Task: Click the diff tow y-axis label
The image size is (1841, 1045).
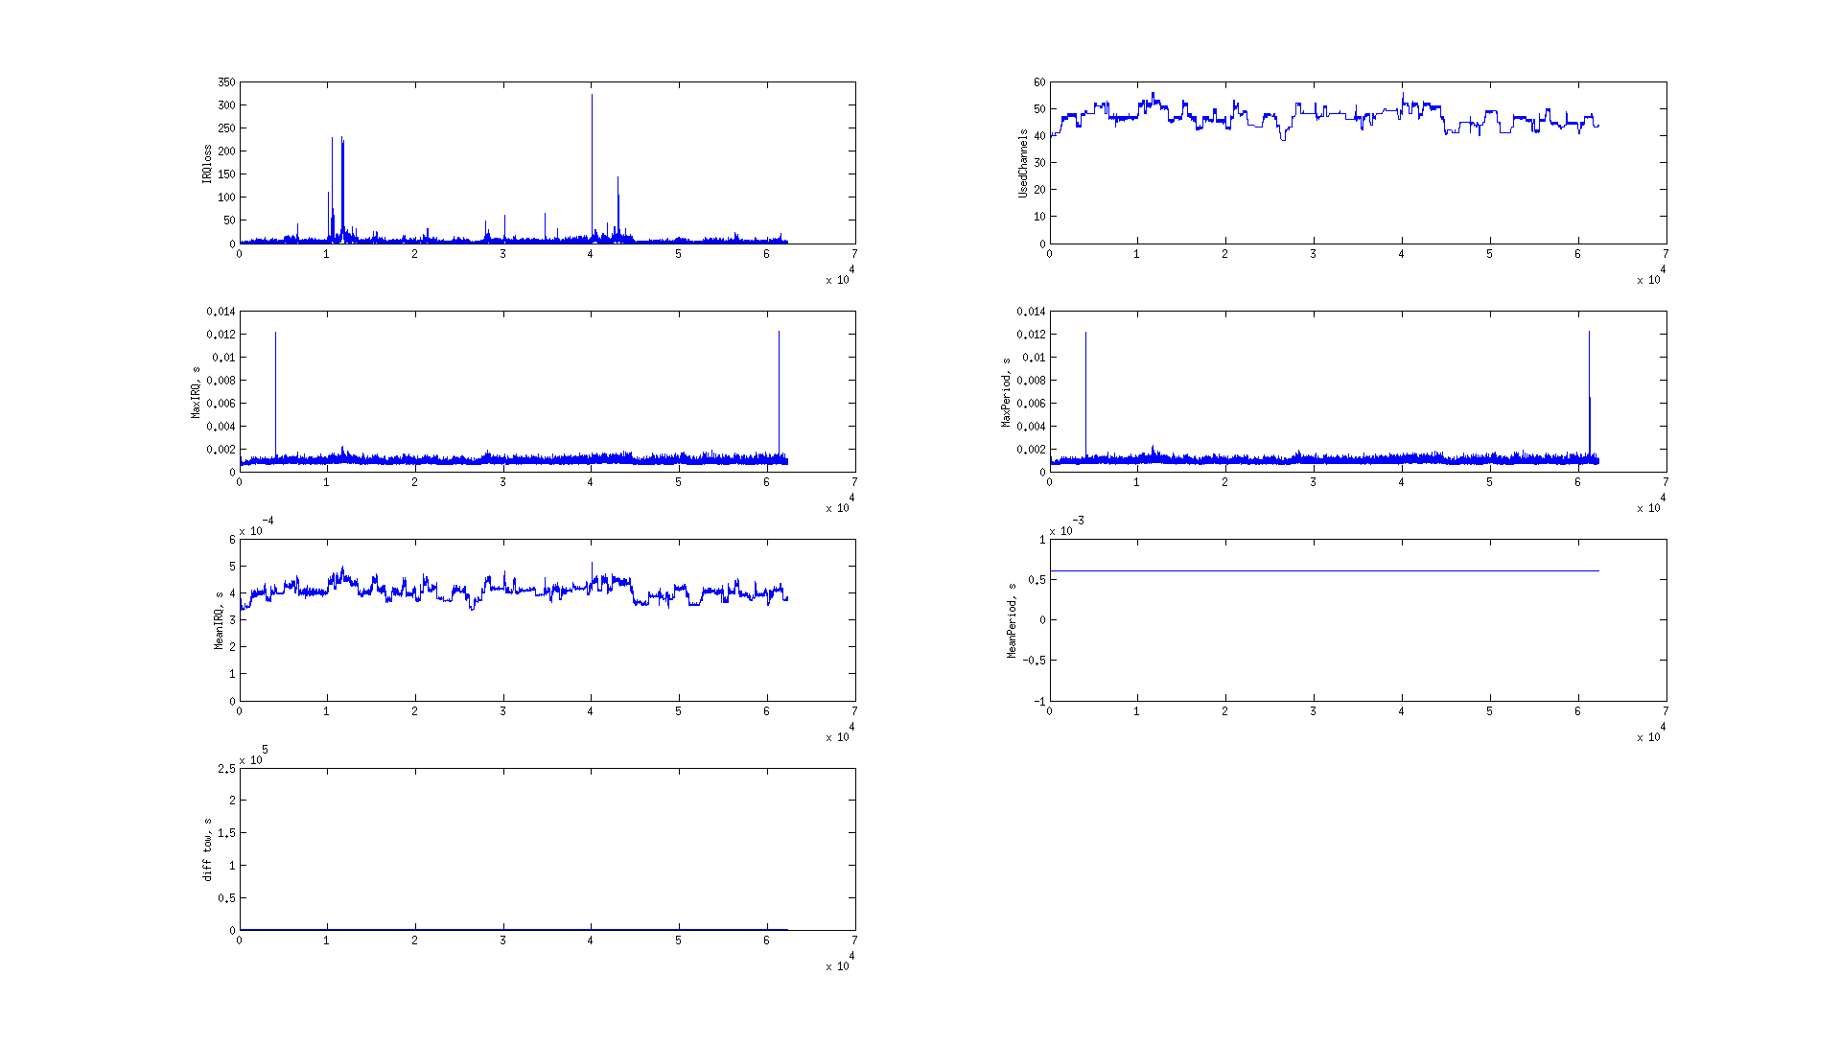Action: pos(207,849)
